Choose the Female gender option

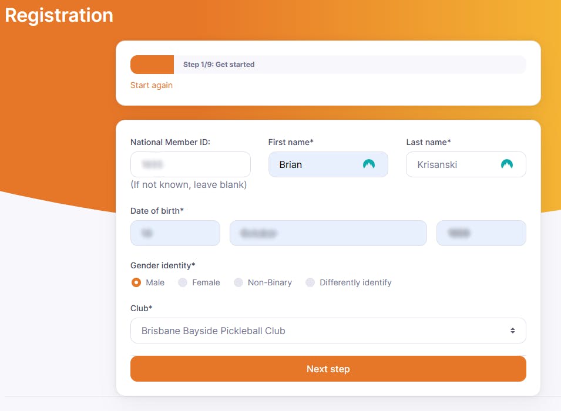pos(183,282)
